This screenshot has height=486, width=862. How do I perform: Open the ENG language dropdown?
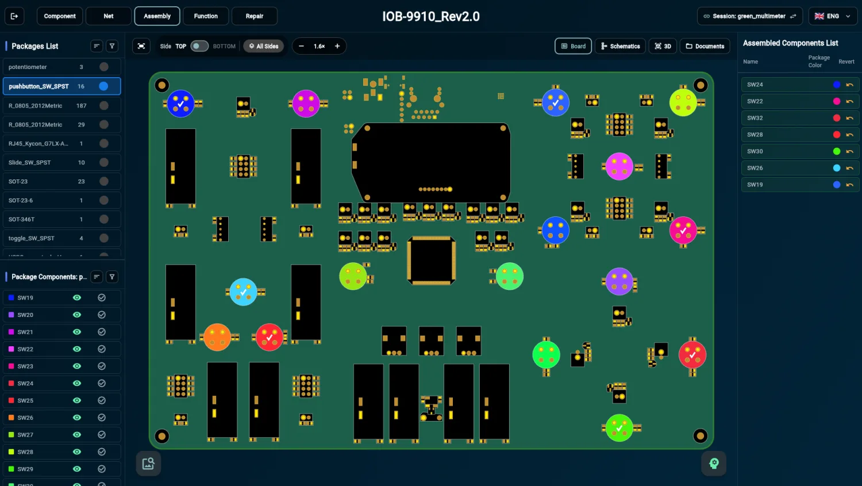coord(833,16)
